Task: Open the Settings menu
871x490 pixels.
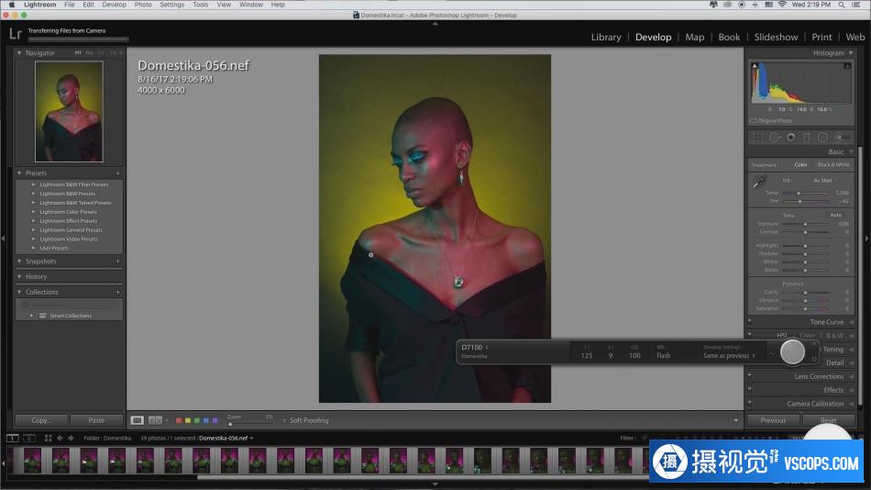Action: tap(171, 5)
